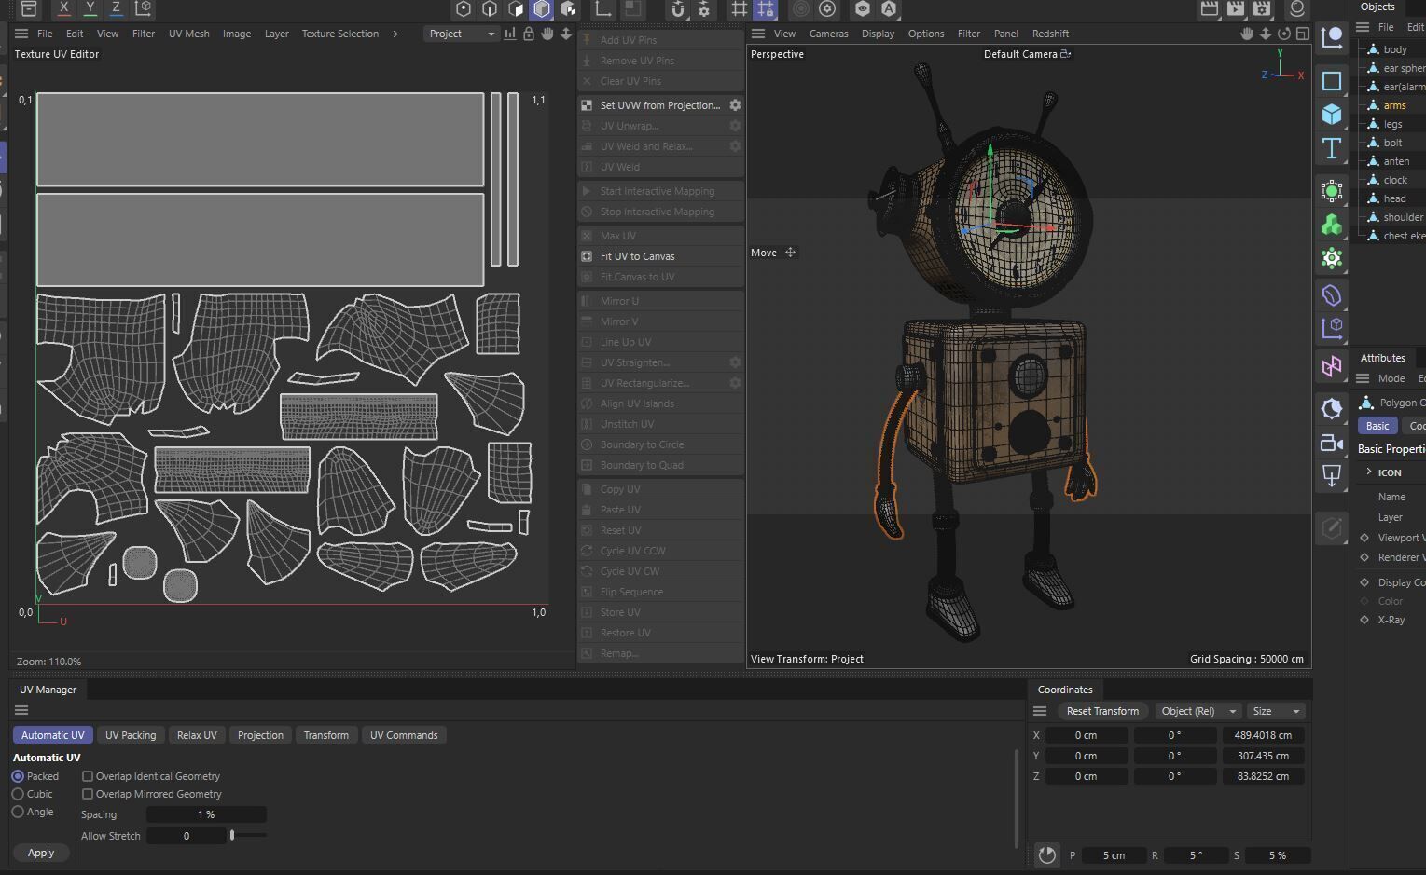Toggle keyframe diamond next to X-Ray
Screen dimensions: 1426x875
1364,620
